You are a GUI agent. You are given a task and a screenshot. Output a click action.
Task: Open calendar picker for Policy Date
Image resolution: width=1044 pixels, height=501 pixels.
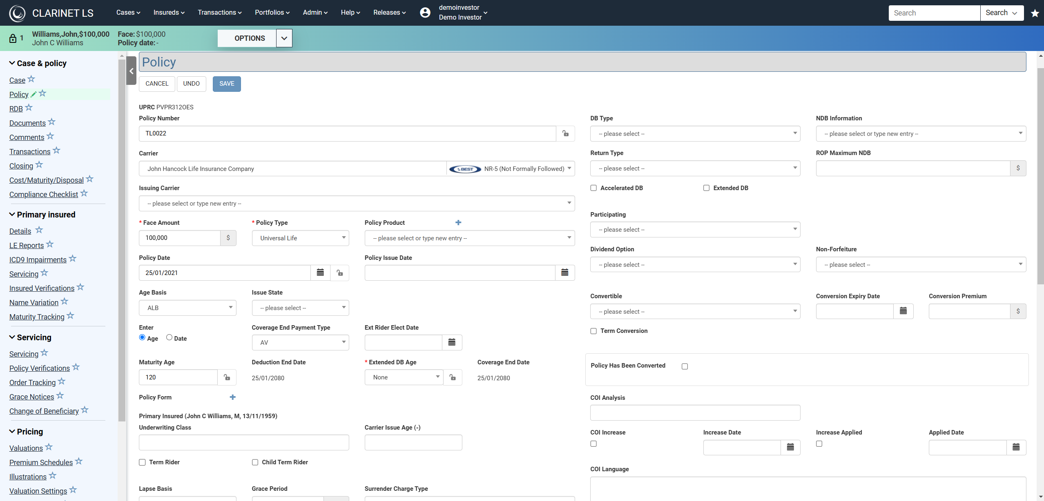coord(320,273)
